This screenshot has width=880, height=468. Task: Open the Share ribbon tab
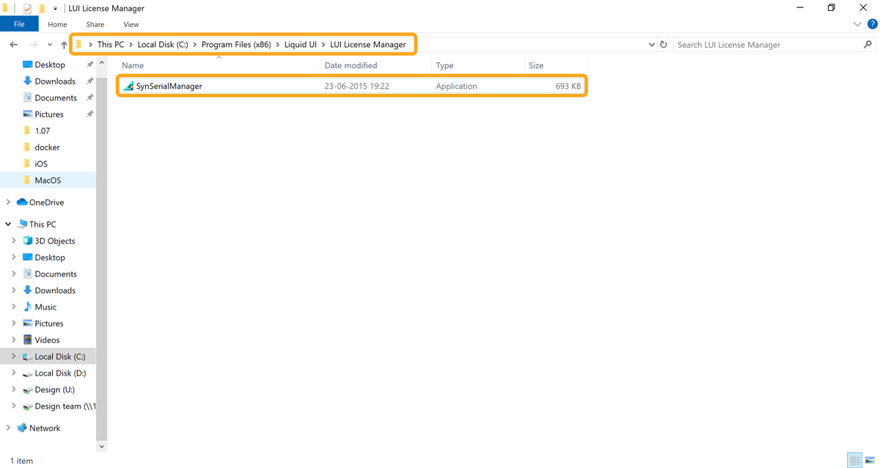(x=95, y=24)
